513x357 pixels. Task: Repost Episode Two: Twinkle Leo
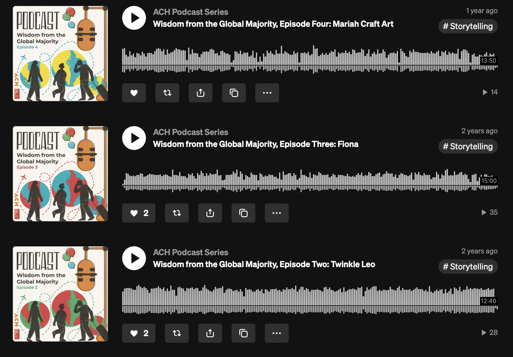177,333
